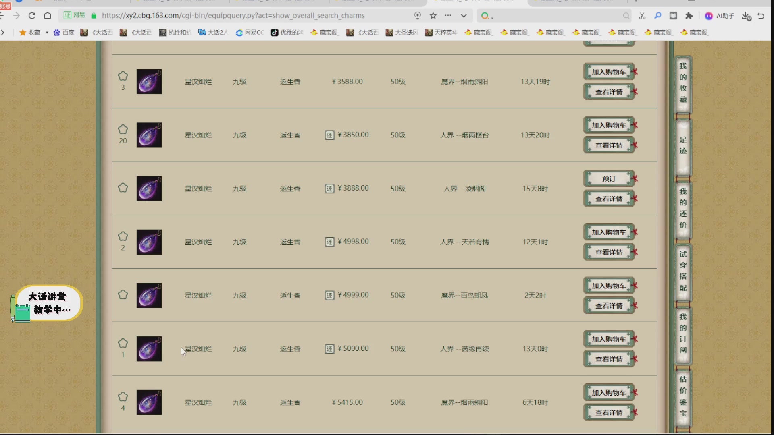Image resolution: width=774 pixels, height=435 pixels.
Task: View details of the ¥4999.00 item
Action: click(609, 306)
